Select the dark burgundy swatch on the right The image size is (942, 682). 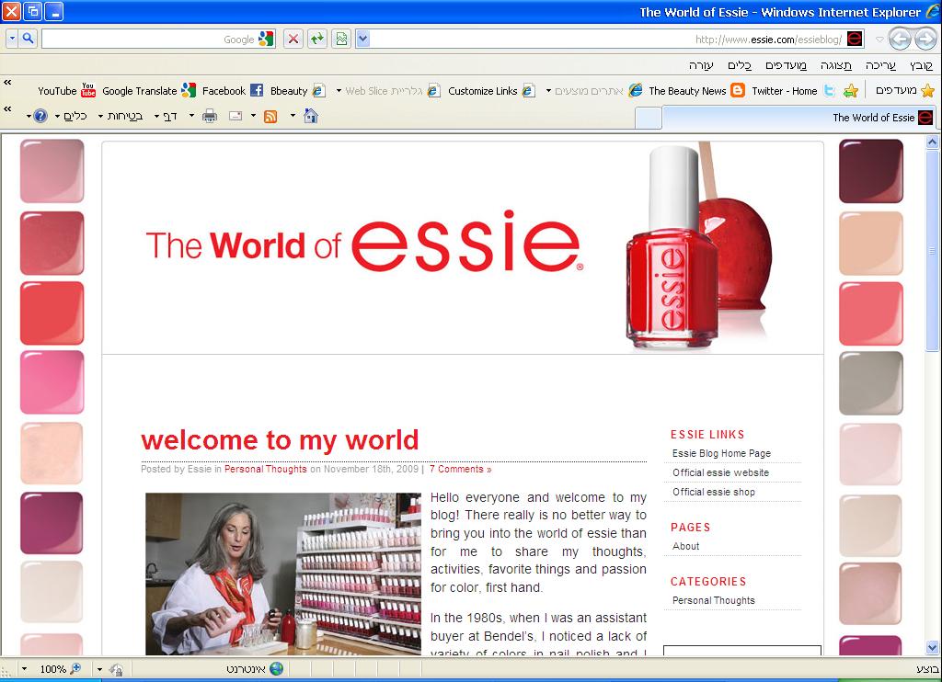pyautogui.click(x=870, y=171)
